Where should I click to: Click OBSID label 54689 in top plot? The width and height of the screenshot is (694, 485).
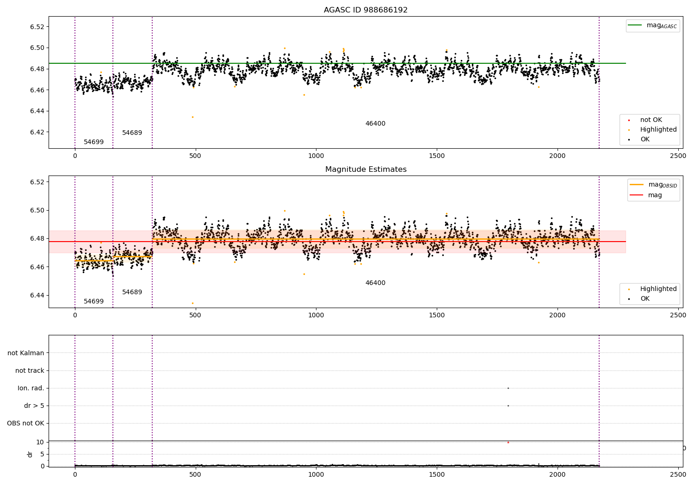pyautogui.click(x=132, y=133)
